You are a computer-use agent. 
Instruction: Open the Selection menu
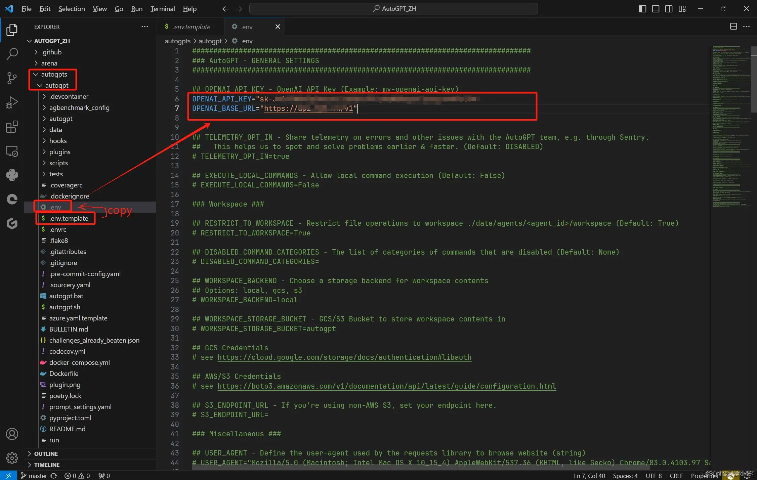click(72, 9)
